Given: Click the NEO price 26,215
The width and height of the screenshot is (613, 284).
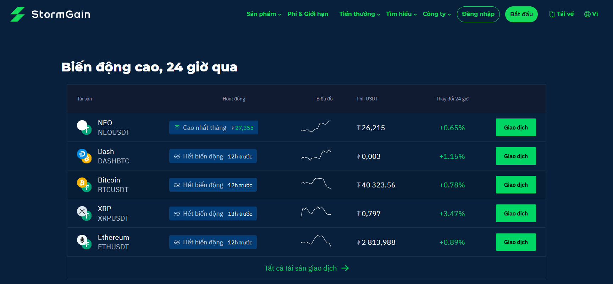Looking at the screenshot, I should click(x=371, y=128).
